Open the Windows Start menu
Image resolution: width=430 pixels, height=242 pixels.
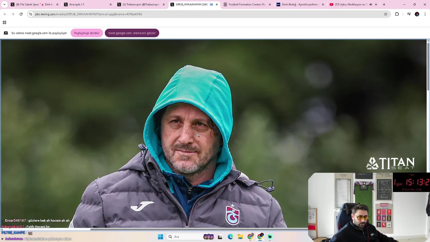(160, 237)
